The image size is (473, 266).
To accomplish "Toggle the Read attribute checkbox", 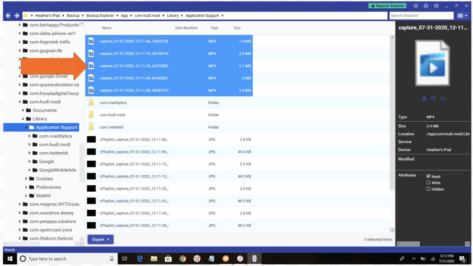I will [x=428, y=176].
